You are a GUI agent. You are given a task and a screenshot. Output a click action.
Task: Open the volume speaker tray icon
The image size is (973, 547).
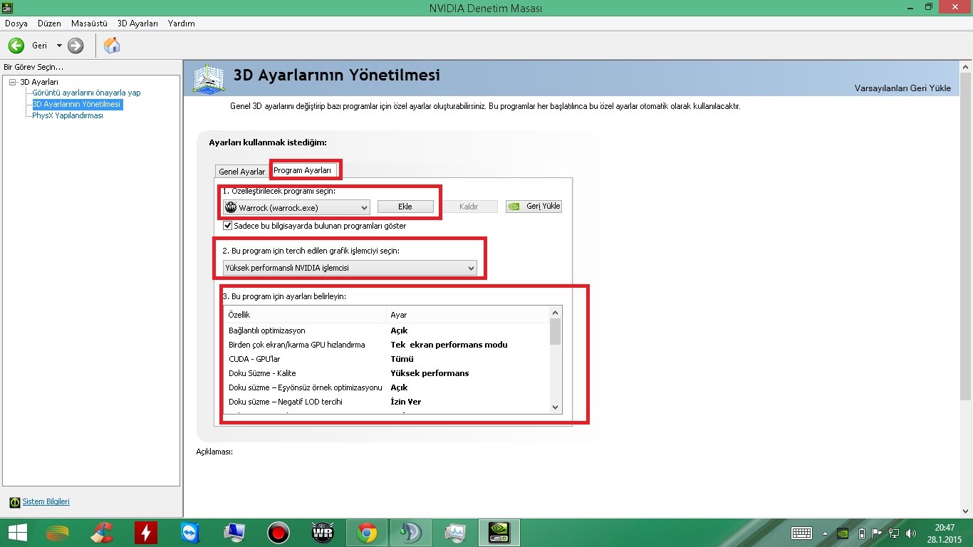(x=911, y=533)
